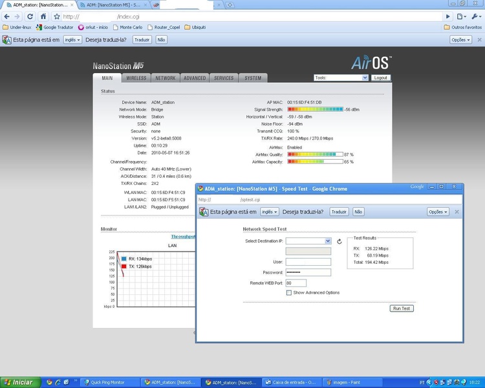Click the Signal Strength bar
This screenshot has width=485, height=388.
(315, 109)
